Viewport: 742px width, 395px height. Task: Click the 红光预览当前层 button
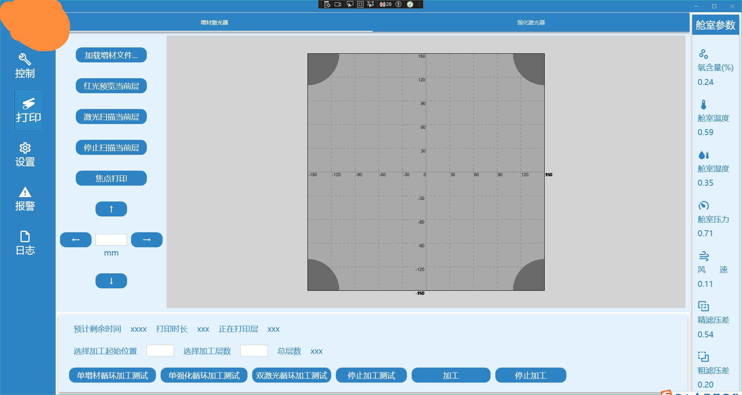111,86
